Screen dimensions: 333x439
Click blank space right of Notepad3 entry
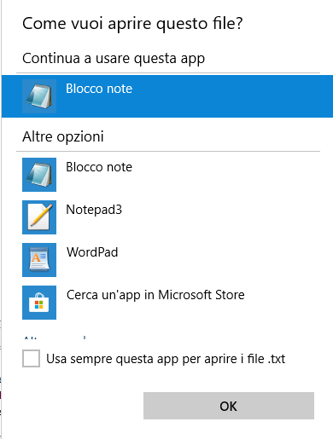coord(222,217)
